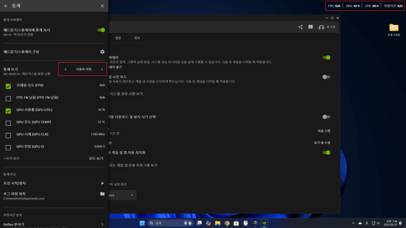
Task: Switch to the 정보 tab
Action: pyautogui.click(x=137, y=38)
